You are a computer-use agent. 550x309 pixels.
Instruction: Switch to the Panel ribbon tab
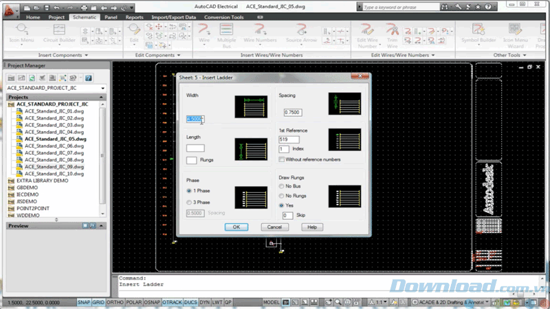pyautogui.click(x=111, y=16)
